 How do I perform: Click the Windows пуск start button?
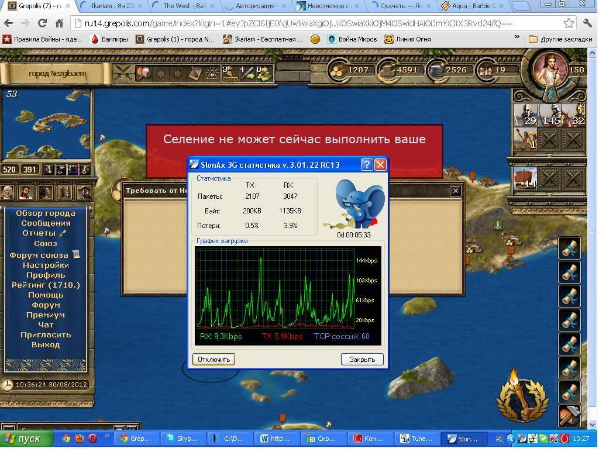[26, 438]
